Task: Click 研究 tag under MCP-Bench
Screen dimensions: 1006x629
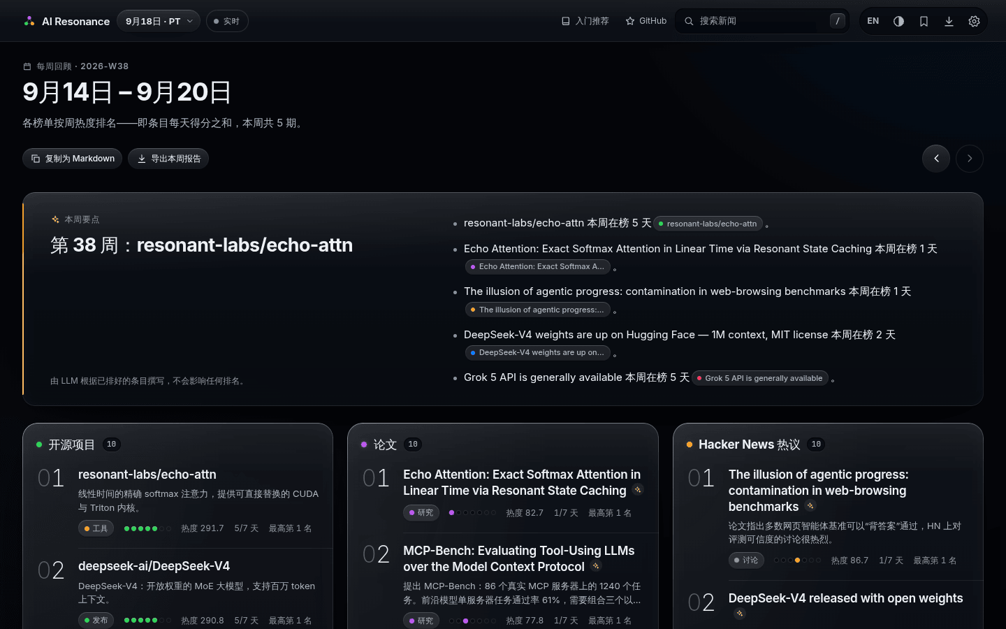Action: point(421,620)
